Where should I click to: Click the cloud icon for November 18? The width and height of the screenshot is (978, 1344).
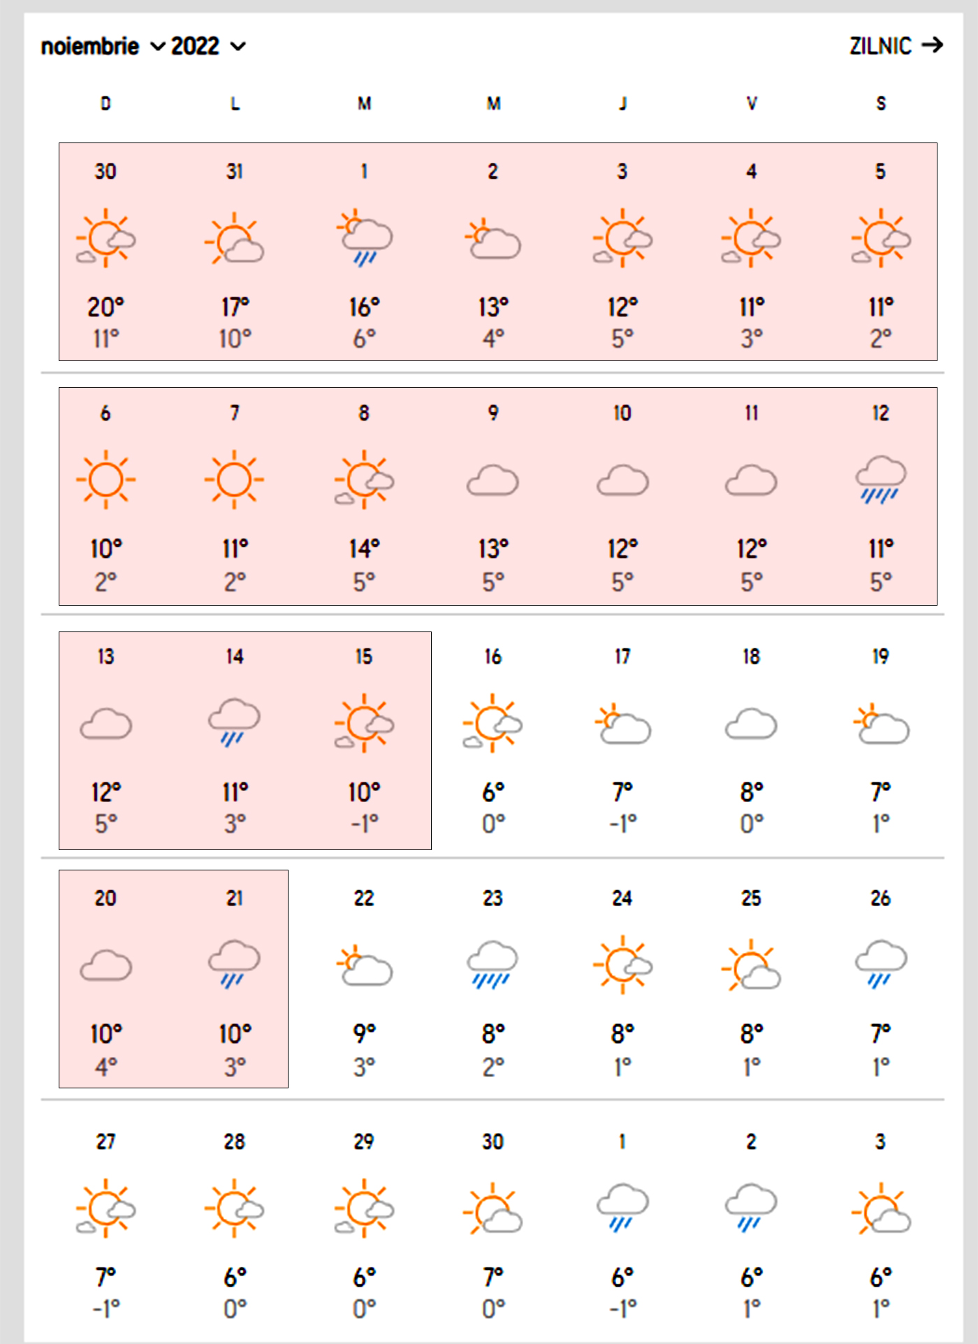click(x=751, y=724)
